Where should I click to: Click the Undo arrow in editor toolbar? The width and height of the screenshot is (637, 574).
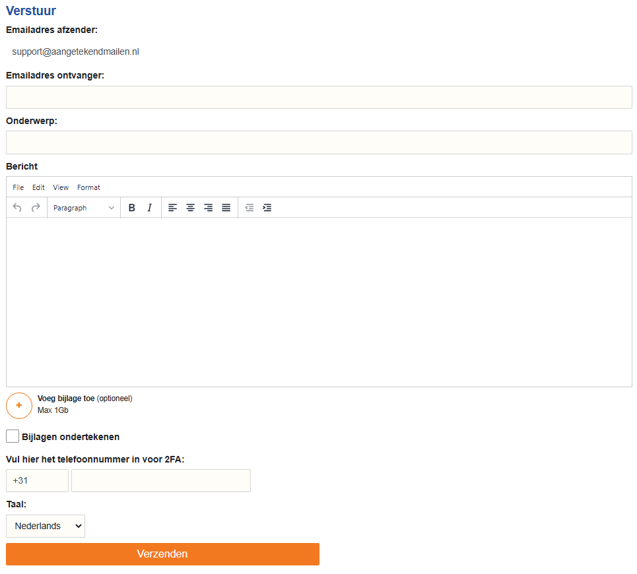point(17,208)
